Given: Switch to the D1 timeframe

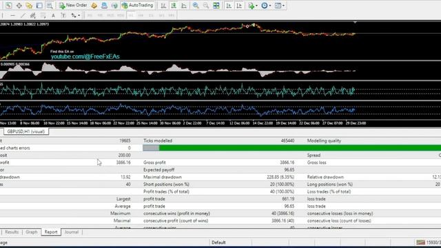Looking at the screenshot, I should coord(151,15).
